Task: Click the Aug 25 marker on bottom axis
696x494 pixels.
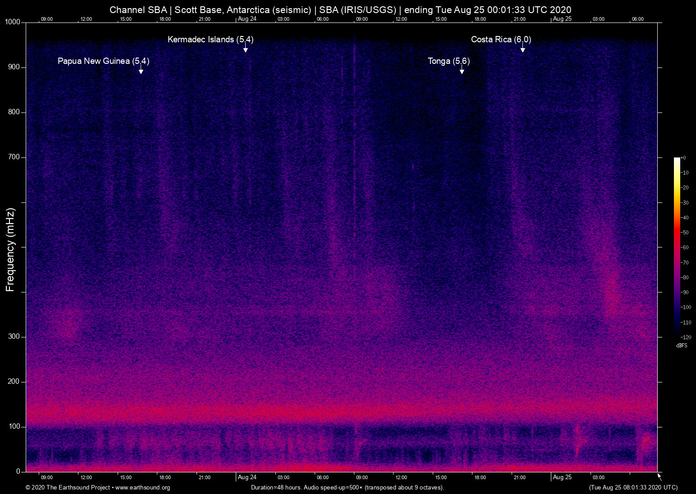Action: [562, 477]
